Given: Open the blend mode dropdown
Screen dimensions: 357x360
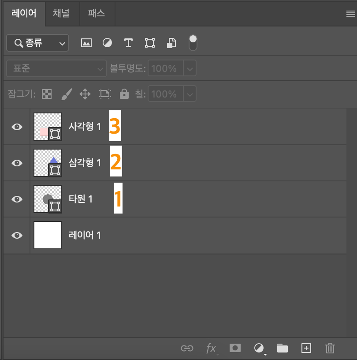Looking at the screenshot, I should coord(56,68).
